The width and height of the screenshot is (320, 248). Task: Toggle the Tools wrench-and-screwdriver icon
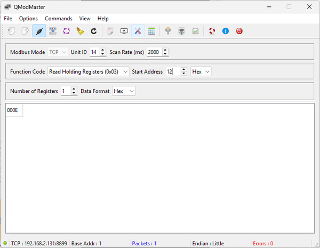click(x=138, y=31)
